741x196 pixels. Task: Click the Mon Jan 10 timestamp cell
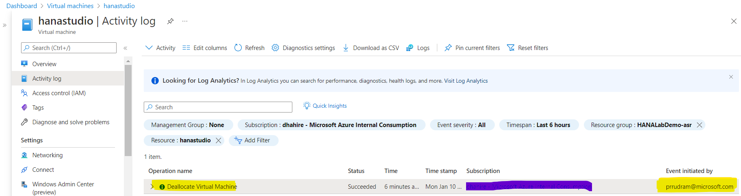[x=443, y=187]
